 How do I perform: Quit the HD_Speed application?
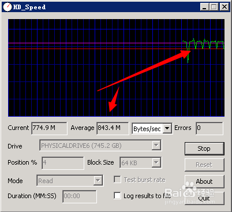[x=204, y=198]
